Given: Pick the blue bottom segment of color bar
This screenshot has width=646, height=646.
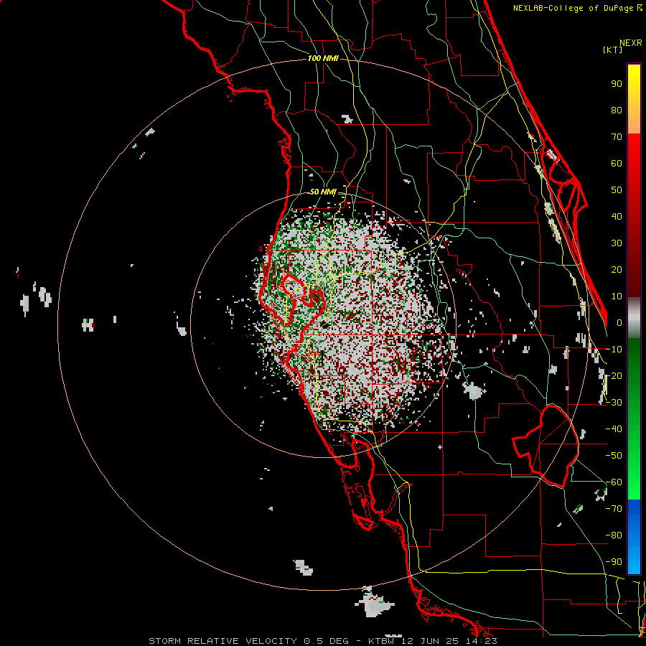Looking at the screenshot, I should (634, 537).
